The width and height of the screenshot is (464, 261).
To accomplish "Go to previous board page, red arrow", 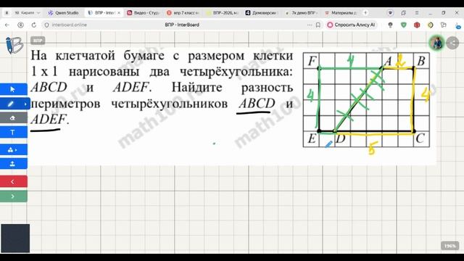I will [x=13, y=181].
